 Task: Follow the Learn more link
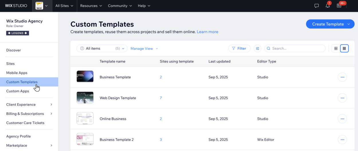click(207, 32)
